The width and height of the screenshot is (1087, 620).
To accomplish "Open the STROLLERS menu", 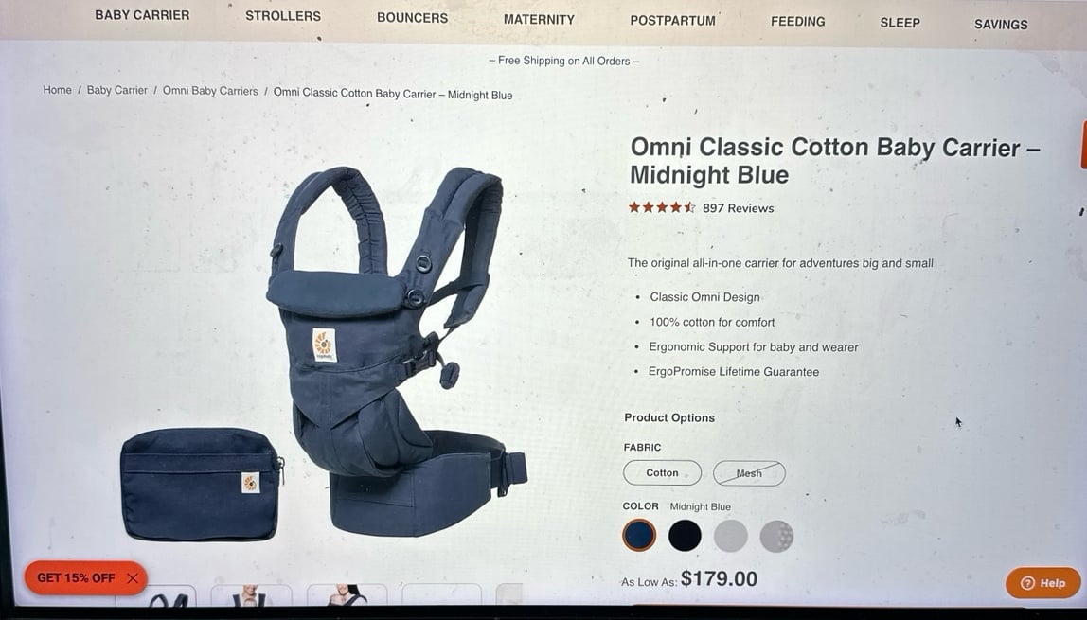I will 283,16.
